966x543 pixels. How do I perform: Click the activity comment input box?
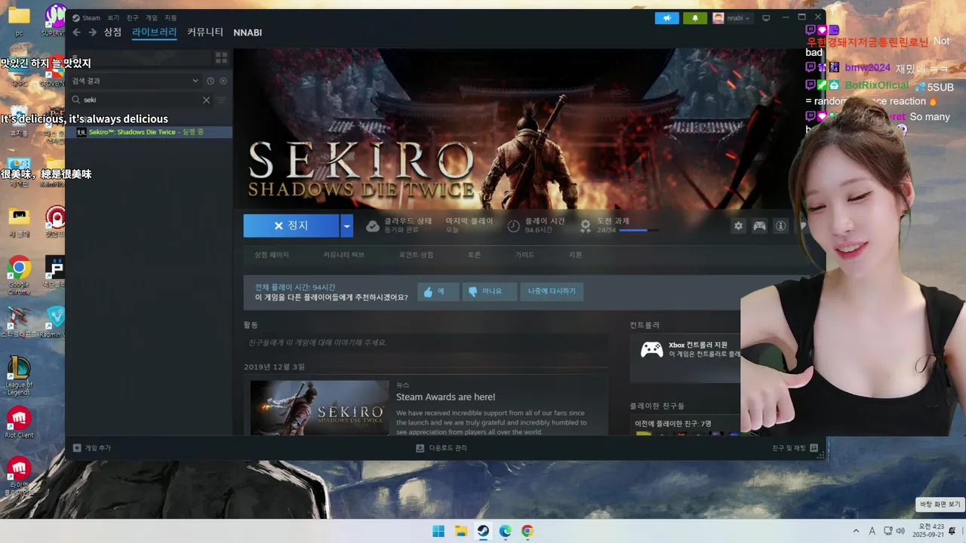pos(426,342)
